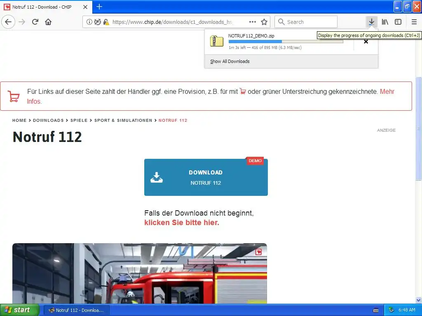
Task: Click the 'klicken Sie bitte hier' link
Action: pos(182,223)
